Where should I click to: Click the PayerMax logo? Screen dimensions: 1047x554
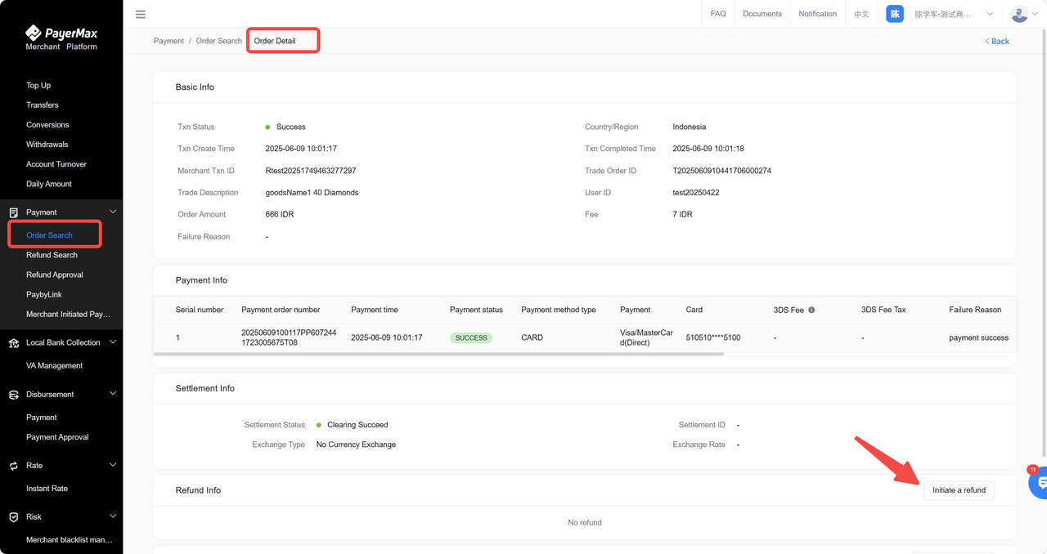click(x=61, y=38)
